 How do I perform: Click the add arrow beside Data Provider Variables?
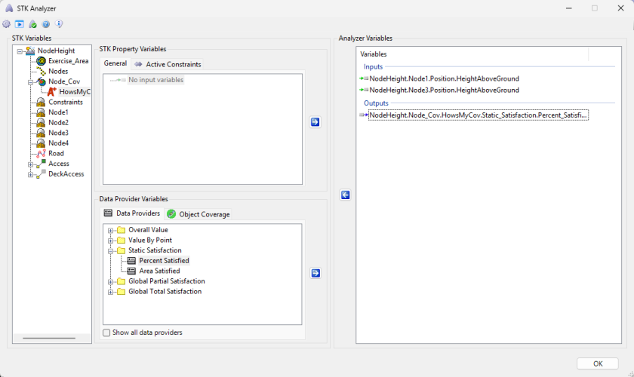click(x=315, y=273)
